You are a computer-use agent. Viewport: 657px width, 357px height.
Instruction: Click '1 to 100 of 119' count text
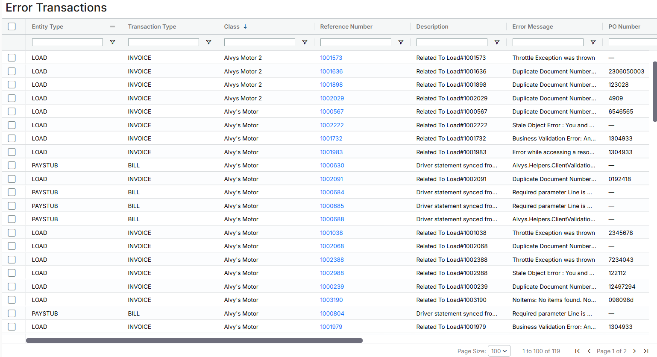click(541, 351)
